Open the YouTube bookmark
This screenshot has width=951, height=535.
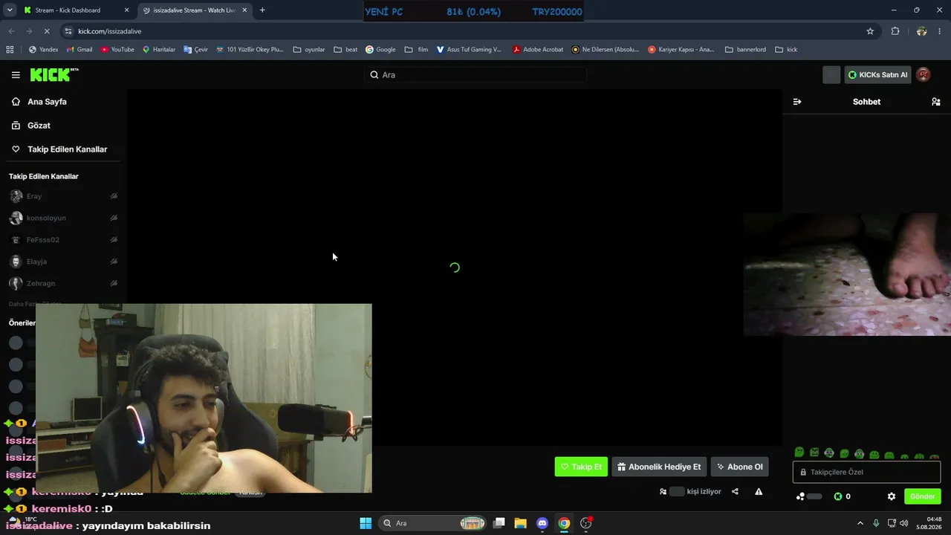coord(117,50)
